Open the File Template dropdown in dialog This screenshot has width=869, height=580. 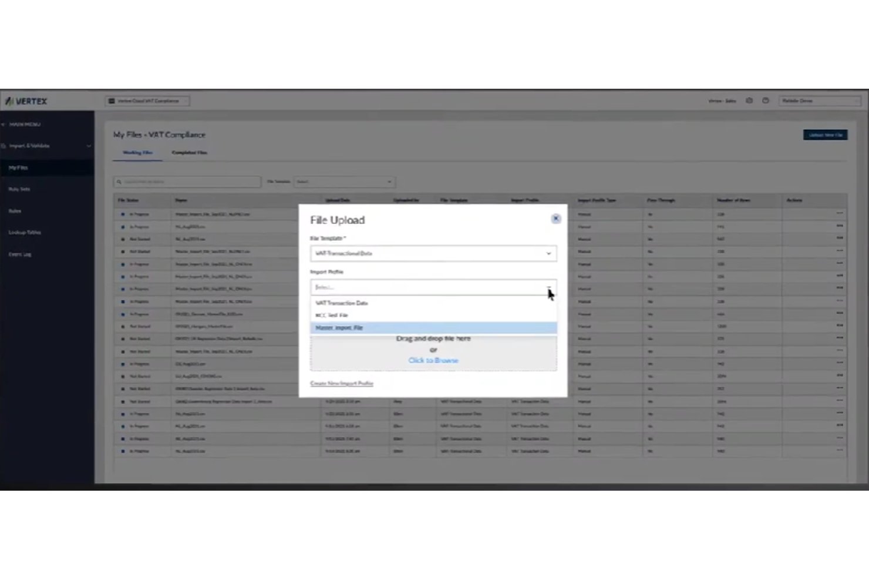coord(433,253)
